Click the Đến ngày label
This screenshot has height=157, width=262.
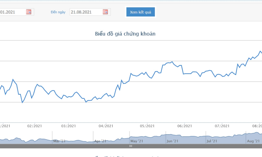click(x=58, y=12)
